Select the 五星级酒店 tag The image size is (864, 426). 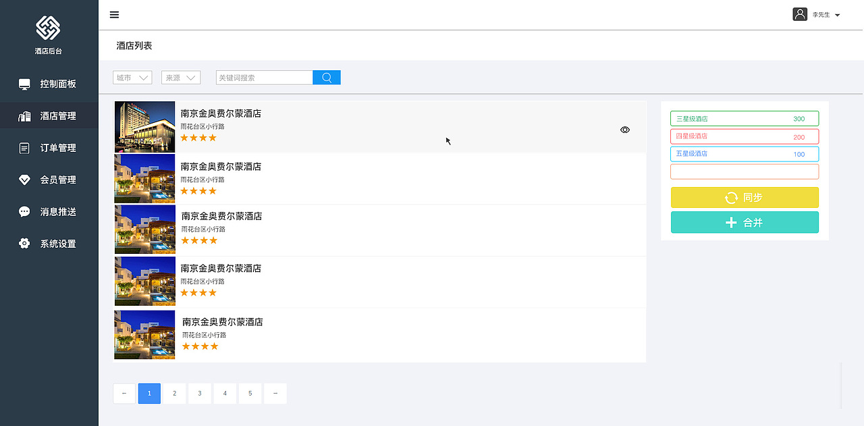745,154
